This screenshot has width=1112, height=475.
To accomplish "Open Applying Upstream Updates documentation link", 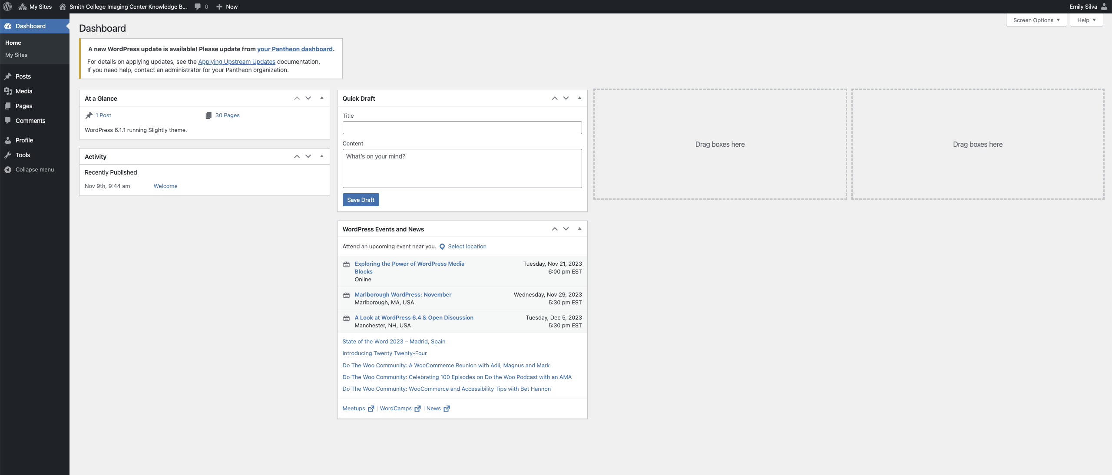I will coord(237,62).
